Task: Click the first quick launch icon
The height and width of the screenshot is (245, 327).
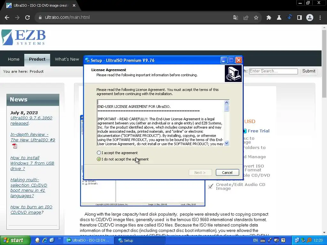Action: (x=37, y=241)
